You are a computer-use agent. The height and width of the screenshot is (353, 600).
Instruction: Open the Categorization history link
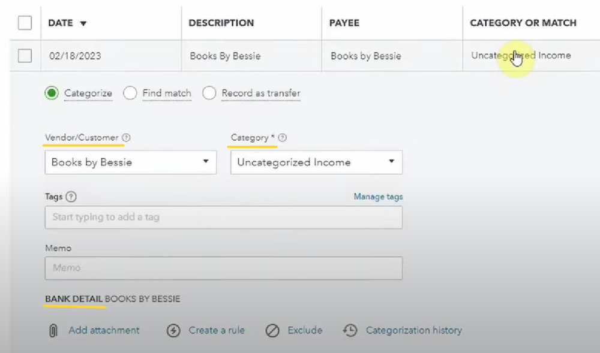pos(414,330)
